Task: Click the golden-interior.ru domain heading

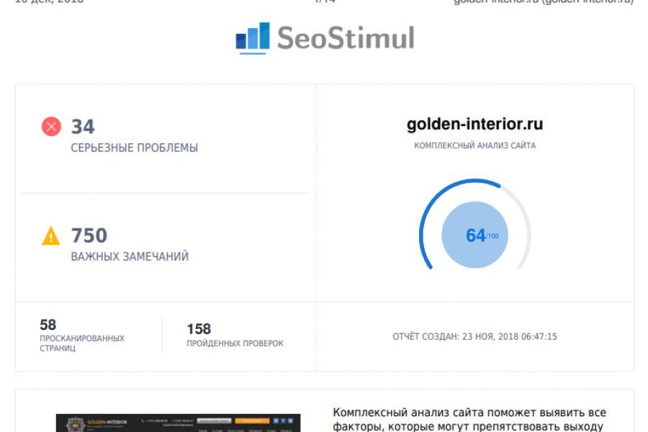Action: (x=475, y=124)
